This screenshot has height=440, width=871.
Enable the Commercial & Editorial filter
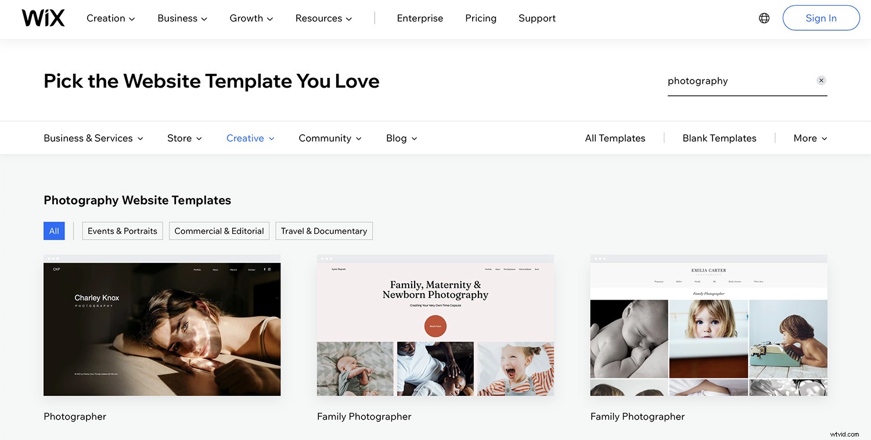point(219,230)
